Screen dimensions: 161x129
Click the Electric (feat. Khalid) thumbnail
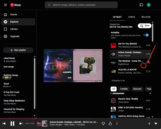(x=113, y=101)
